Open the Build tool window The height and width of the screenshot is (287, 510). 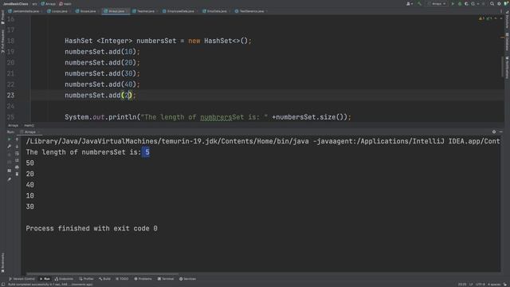pos(104,279)
